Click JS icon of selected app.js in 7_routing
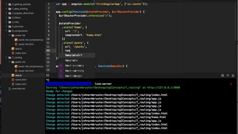The width and height of the screenshot is (238, 134). 13,75
